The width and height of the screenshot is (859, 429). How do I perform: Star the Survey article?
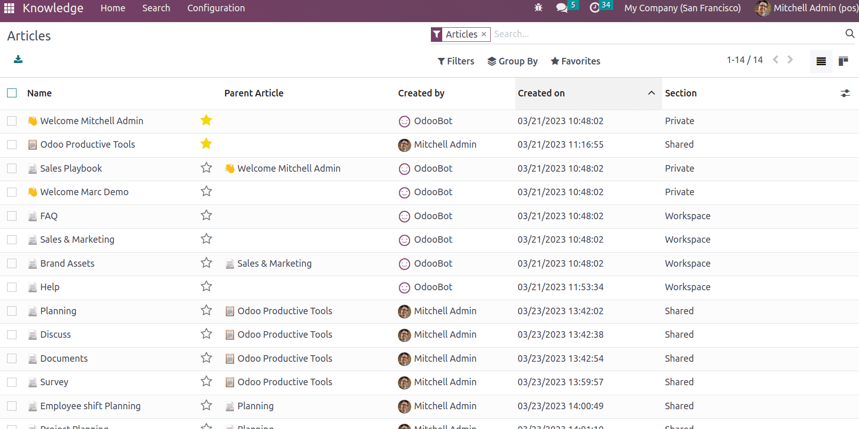point(206,381)
